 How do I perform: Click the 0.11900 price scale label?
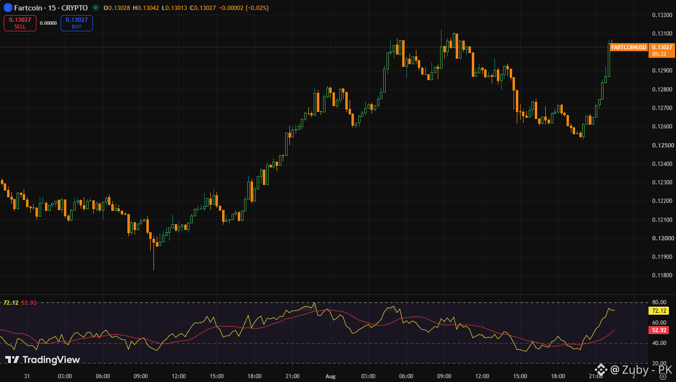click(662, 256)
